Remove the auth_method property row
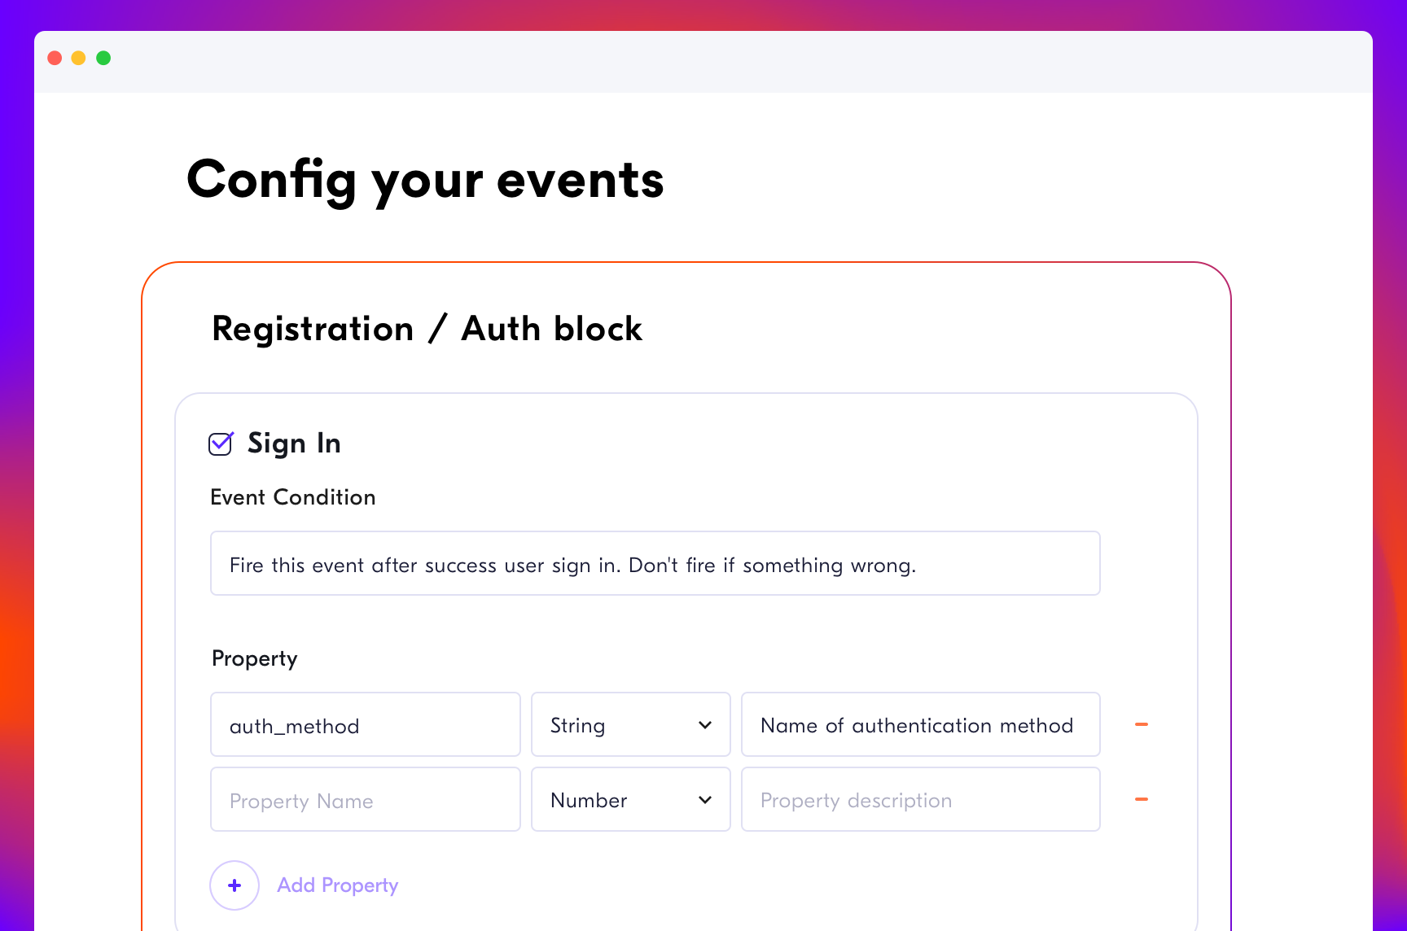Viewport: 1407px width, 931px height. coord(1142,724)
